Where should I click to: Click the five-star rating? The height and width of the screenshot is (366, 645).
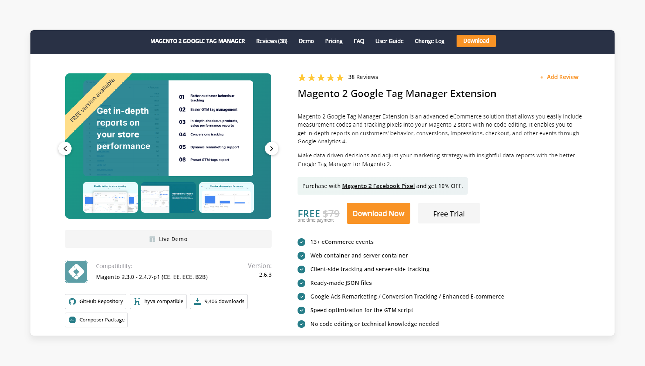pyautogui.click(x=321, y=78)
